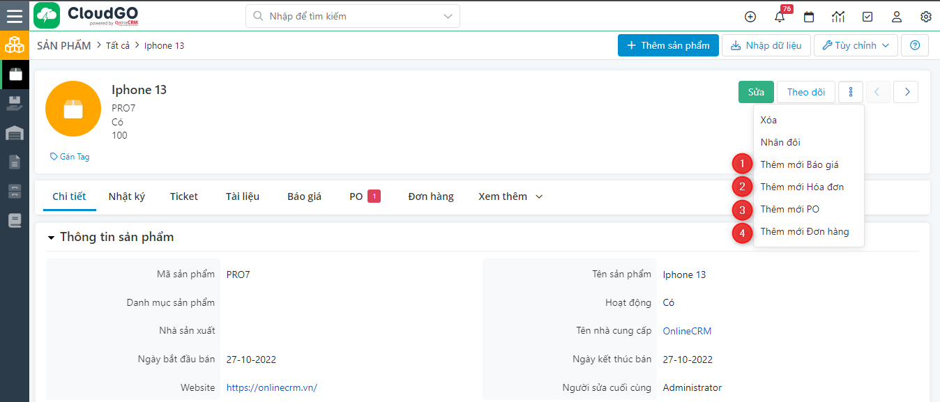Open the warehouse icon in left sidebar

(x=14, y=132)
